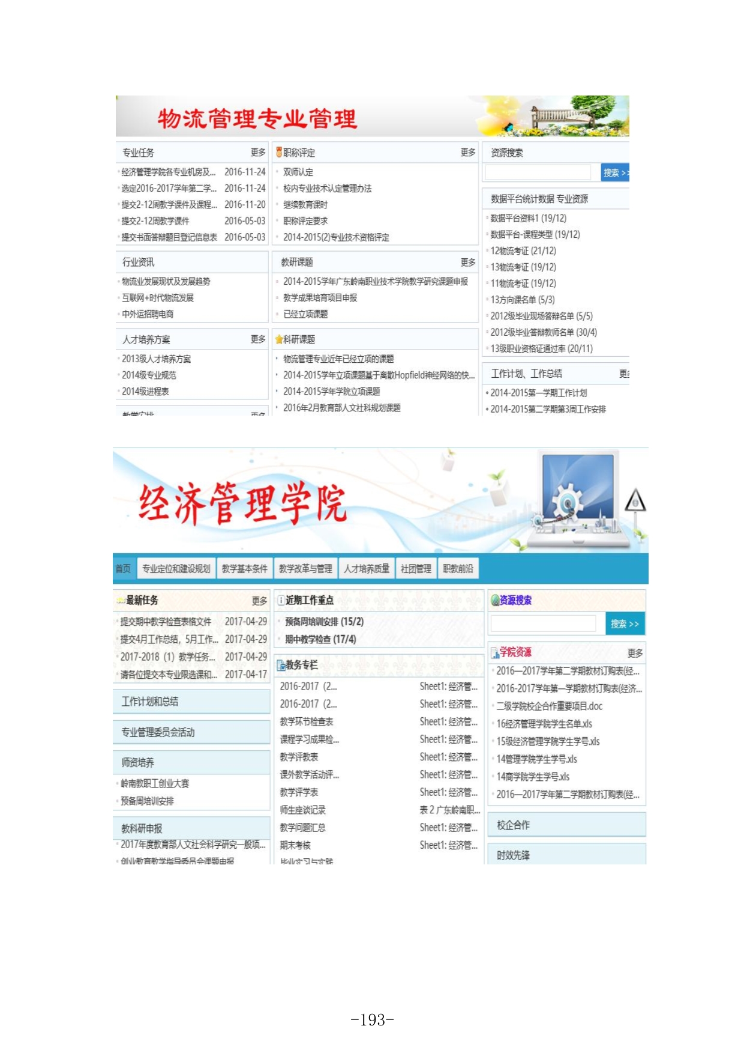Open the 社团管理 tab
Viewport: 744px width, 1053px height.
[416, 568]
